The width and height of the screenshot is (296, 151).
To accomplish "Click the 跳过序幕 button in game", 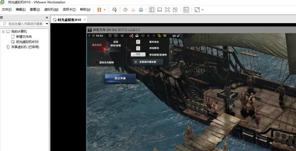I will pos(120,78).
